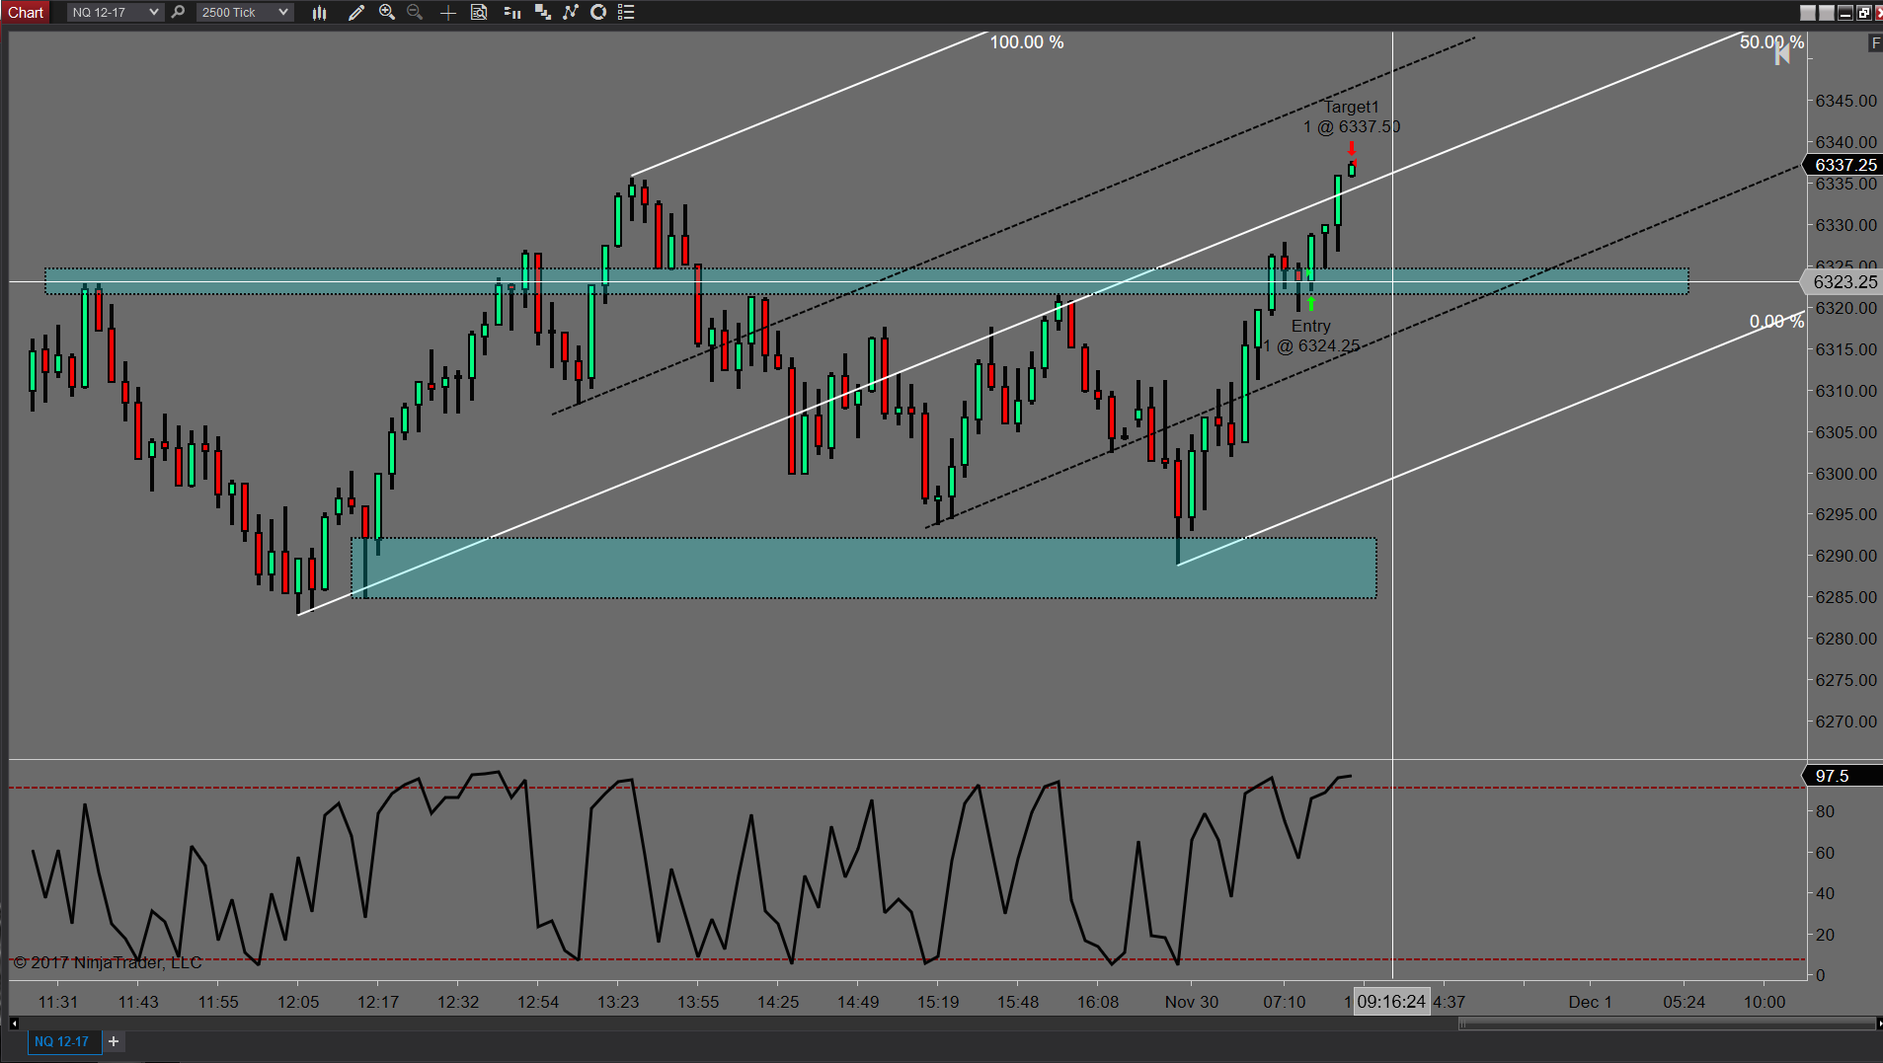
Task: Click the red exit arrow marker
Action: click(1352, 149)
